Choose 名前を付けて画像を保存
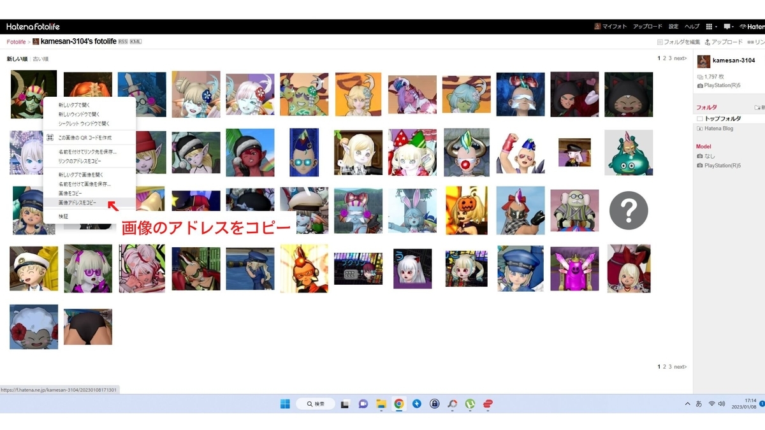Screen dimensions: 765x430 click(89, 183)
